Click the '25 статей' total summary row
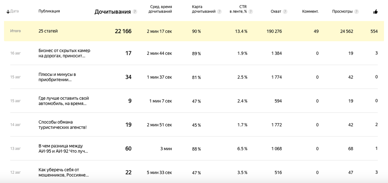 pos(48,31)
